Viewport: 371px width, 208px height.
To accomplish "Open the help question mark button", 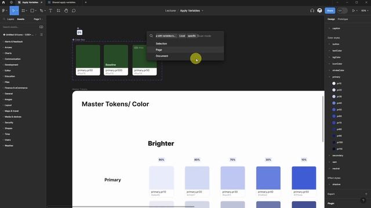I will pyautogui.click(x=363, y=200).
